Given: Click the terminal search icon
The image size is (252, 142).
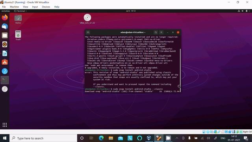Looking at the screenshot, I should (156, 32).
